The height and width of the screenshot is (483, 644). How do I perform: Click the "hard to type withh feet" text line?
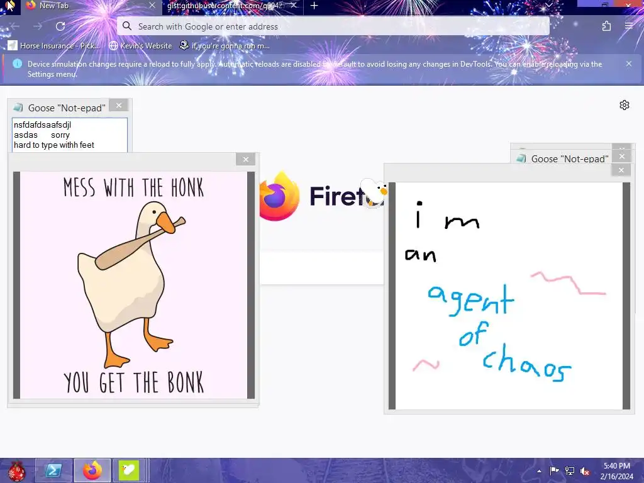pyautogui.click(x=54, y=145)
